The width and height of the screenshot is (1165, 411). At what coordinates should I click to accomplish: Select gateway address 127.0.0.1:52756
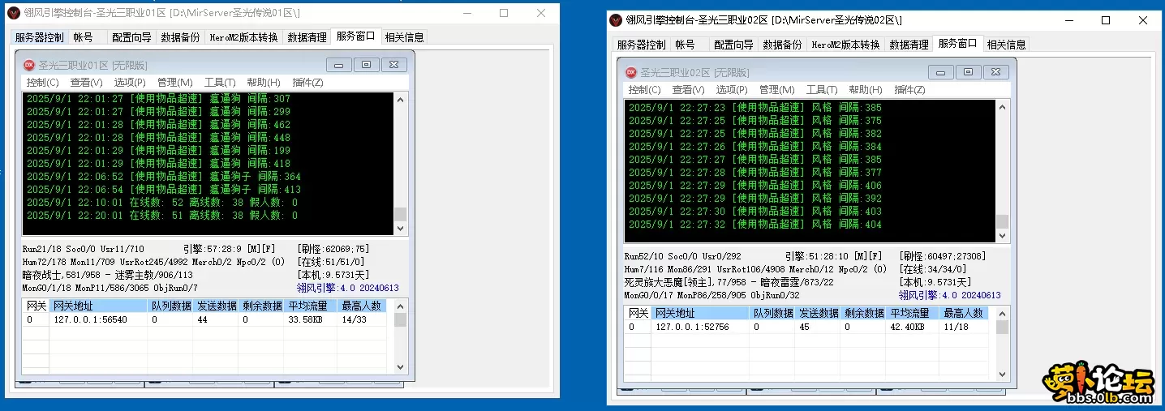[x=692, y=327]
